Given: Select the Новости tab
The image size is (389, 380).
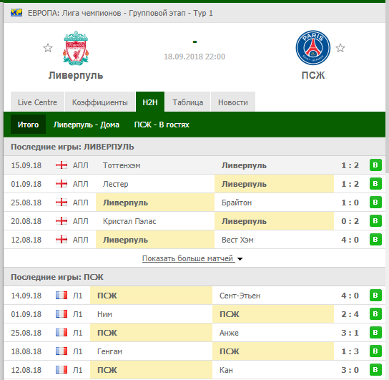Looking at the screenshot, I should (233, 102).
